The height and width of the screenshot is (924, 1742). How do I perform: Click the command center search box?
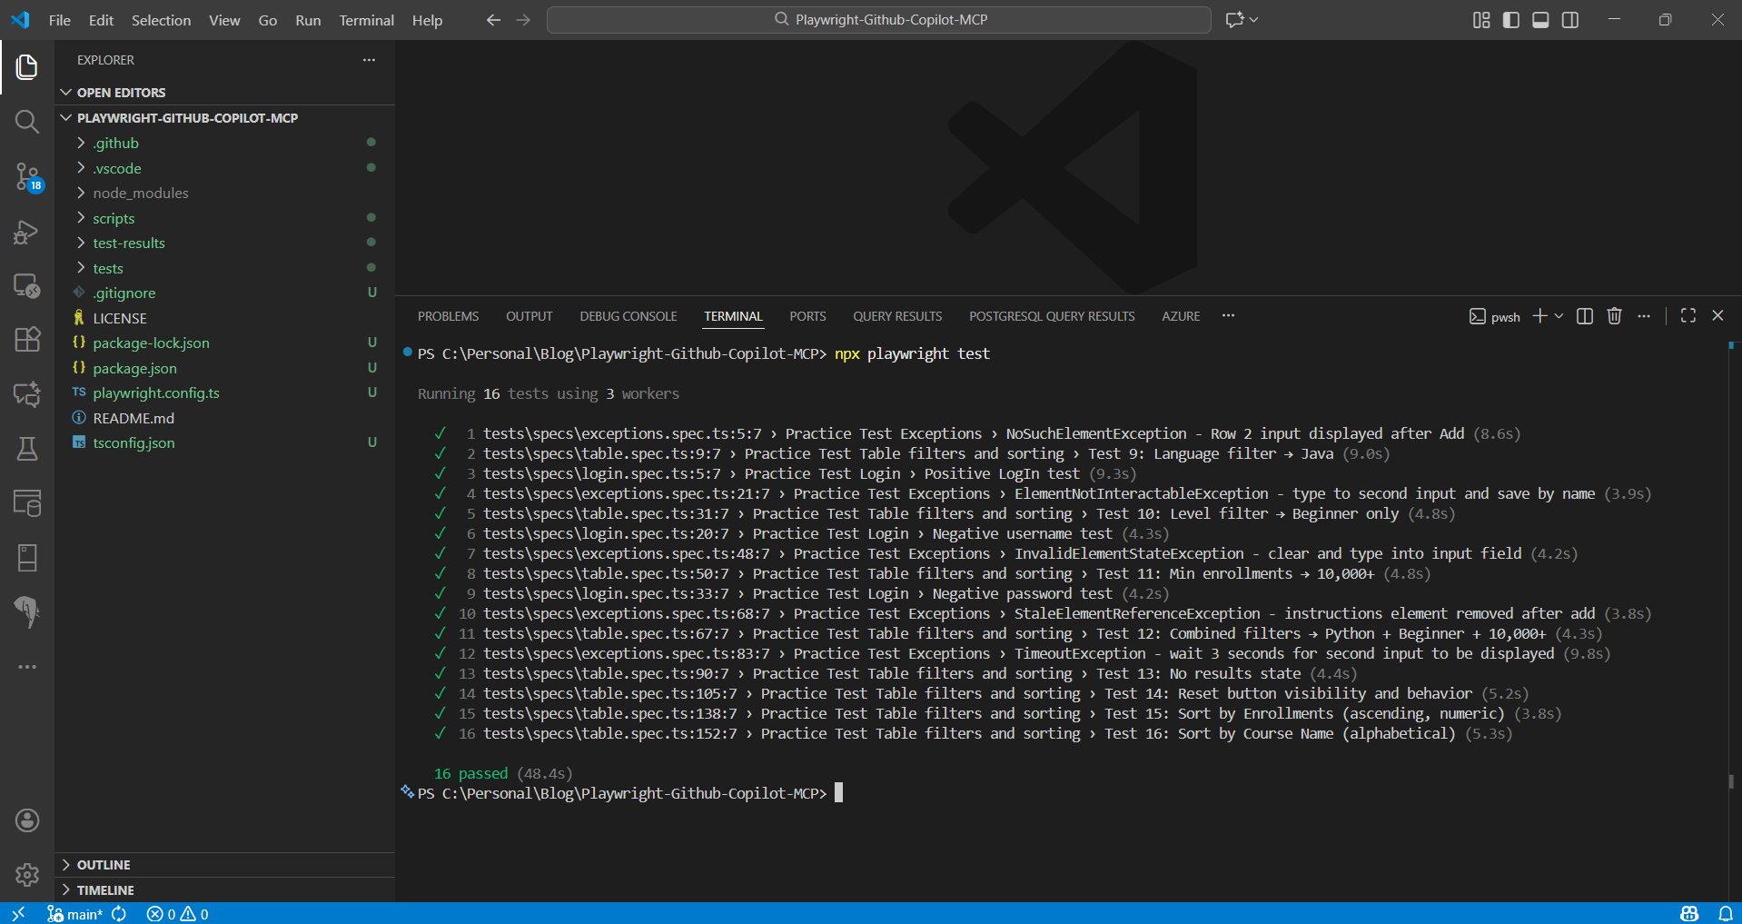(x=878, y=20)
